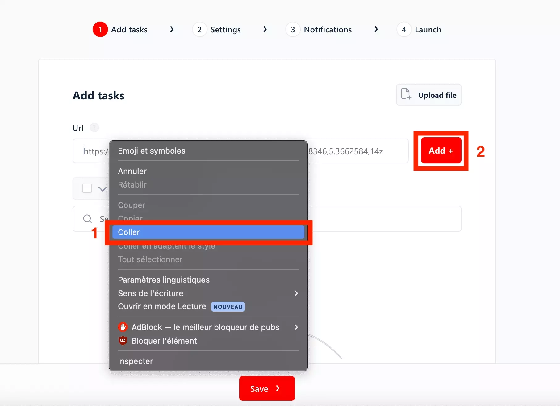Choose Coller from the context menu
Image resolution: width=560 pixels, height=406 pixels.
coord(208,232)
